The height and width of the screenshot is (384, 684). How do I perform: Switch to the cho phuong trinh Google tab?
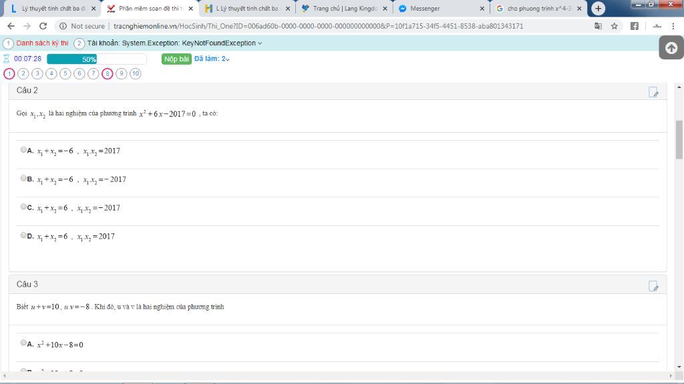538,8
